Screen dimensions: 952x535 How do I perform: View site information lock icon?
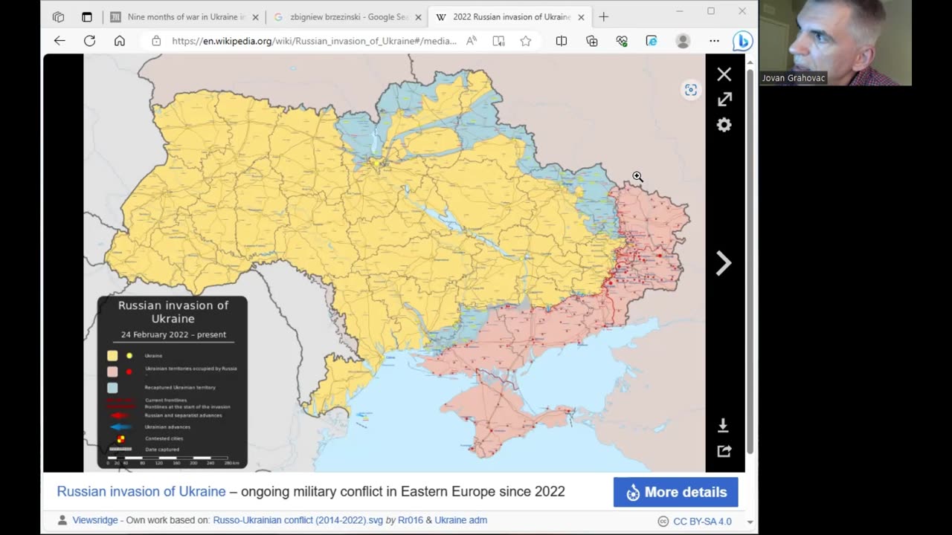click(156, 41)
